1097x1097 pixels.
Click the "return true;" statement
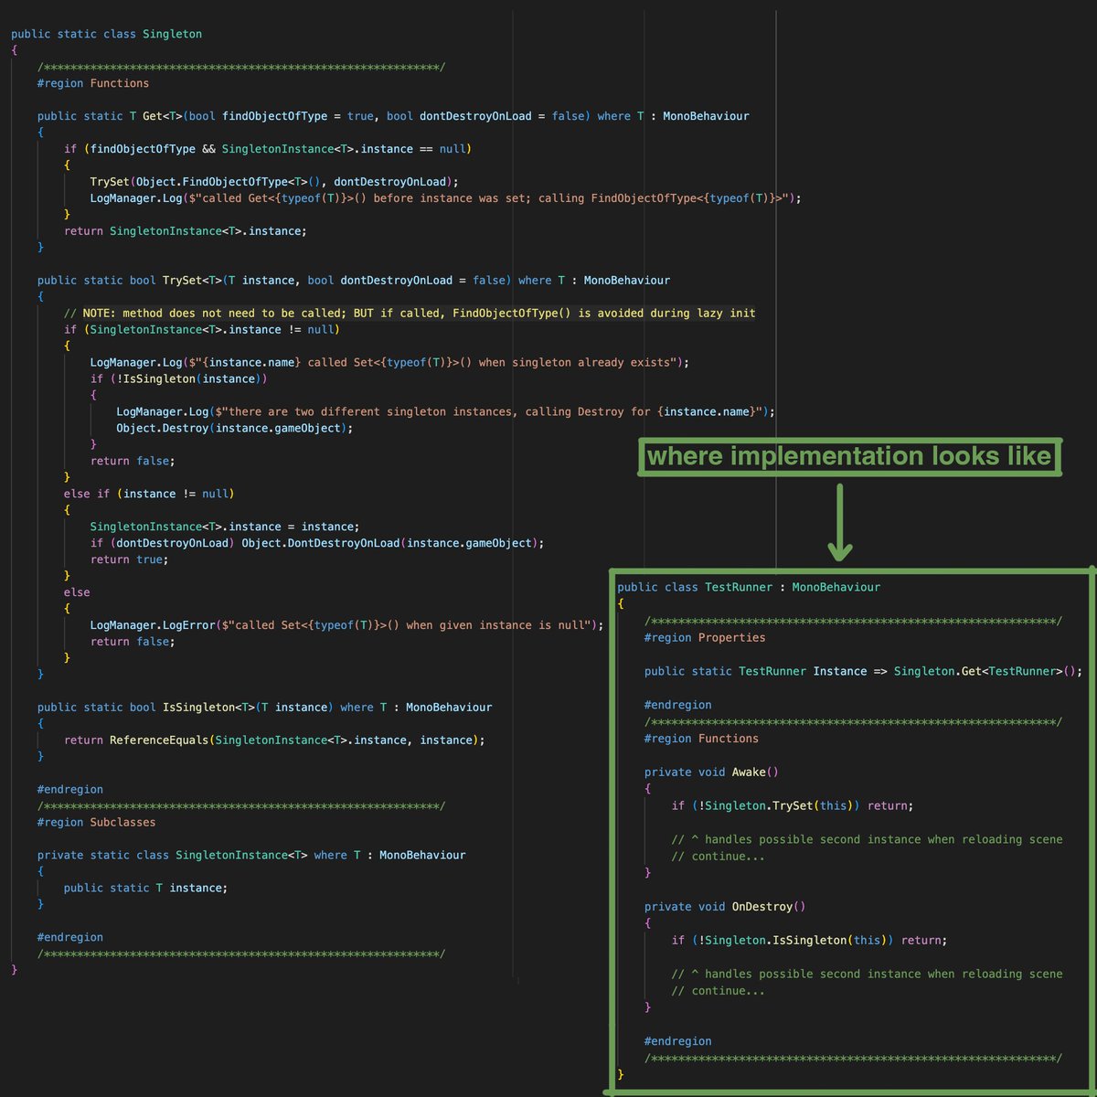(129, 560)
